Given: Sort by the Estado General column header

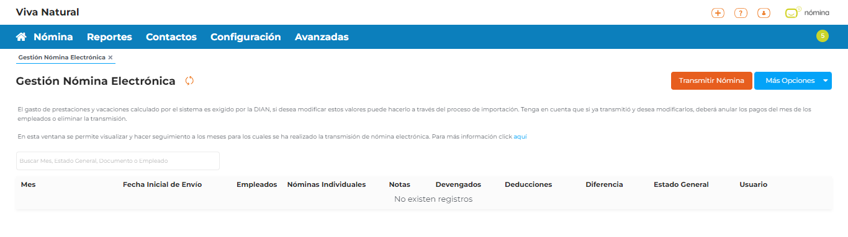Looking at the screenshot, I should coord(681,184).
